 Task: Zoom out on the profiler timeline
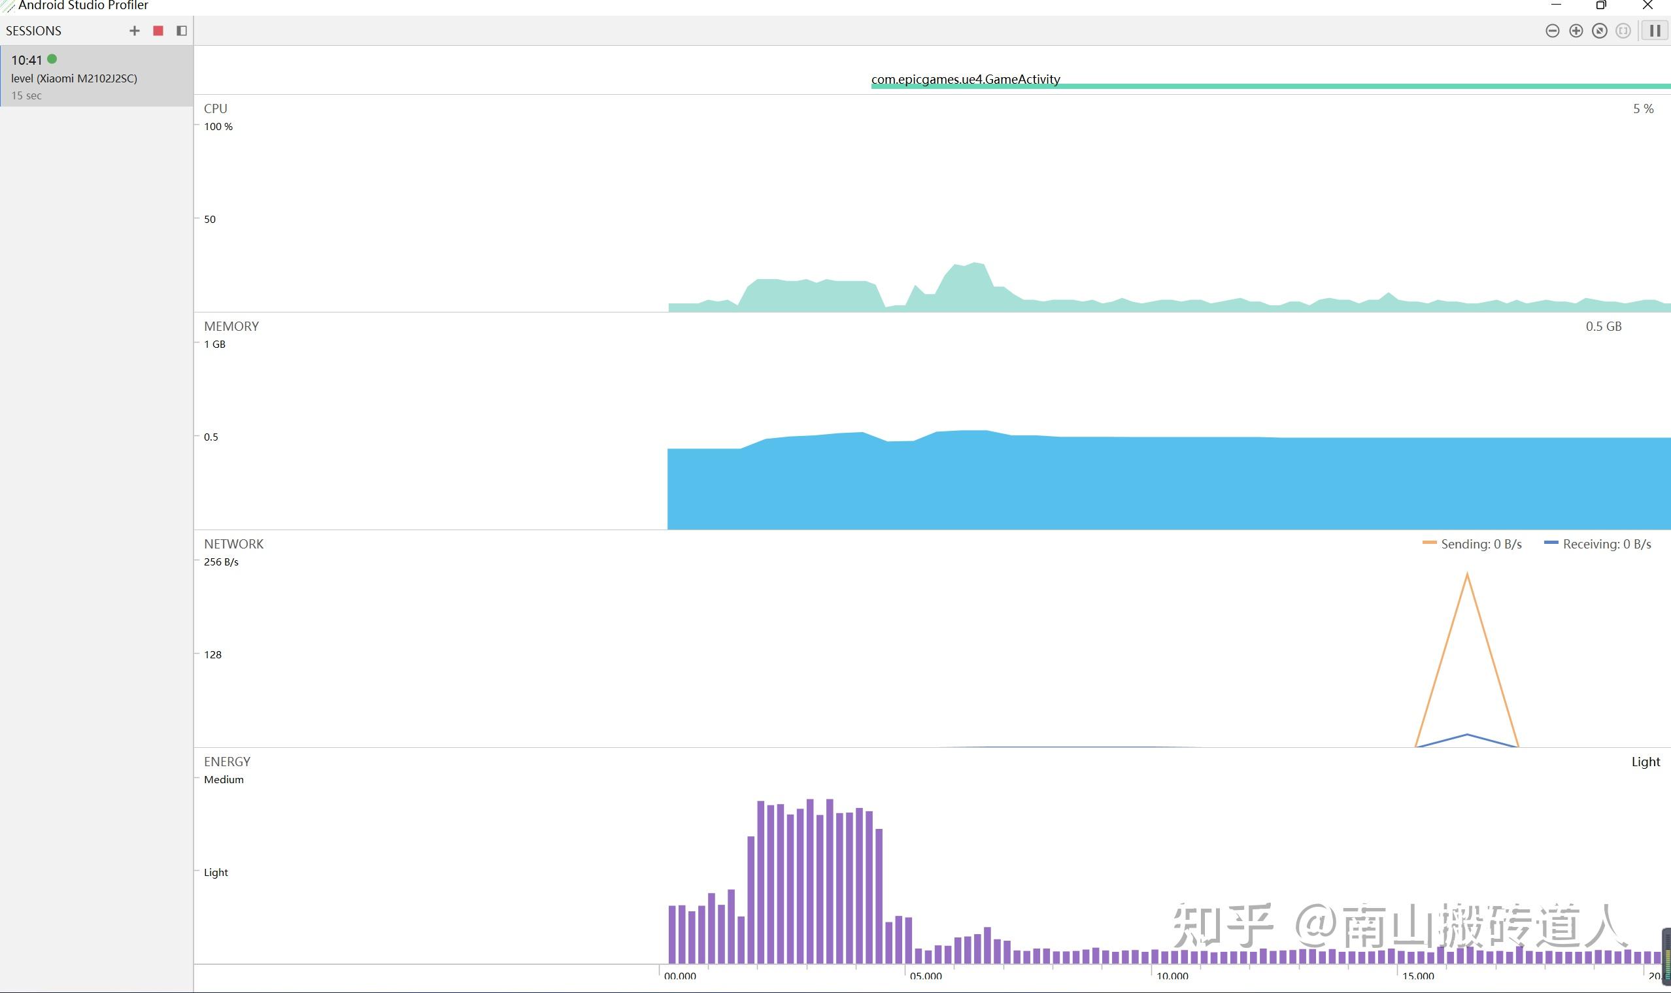[1553, 31]
